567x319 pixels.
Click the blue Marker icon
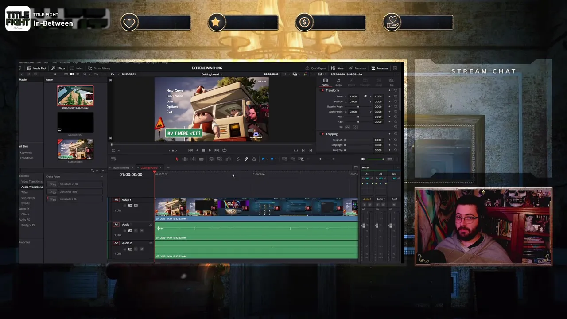click(x=272, y=159)
